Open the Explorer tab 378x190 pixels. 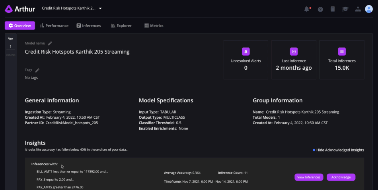pyautogui.click(x=121, y=25)
